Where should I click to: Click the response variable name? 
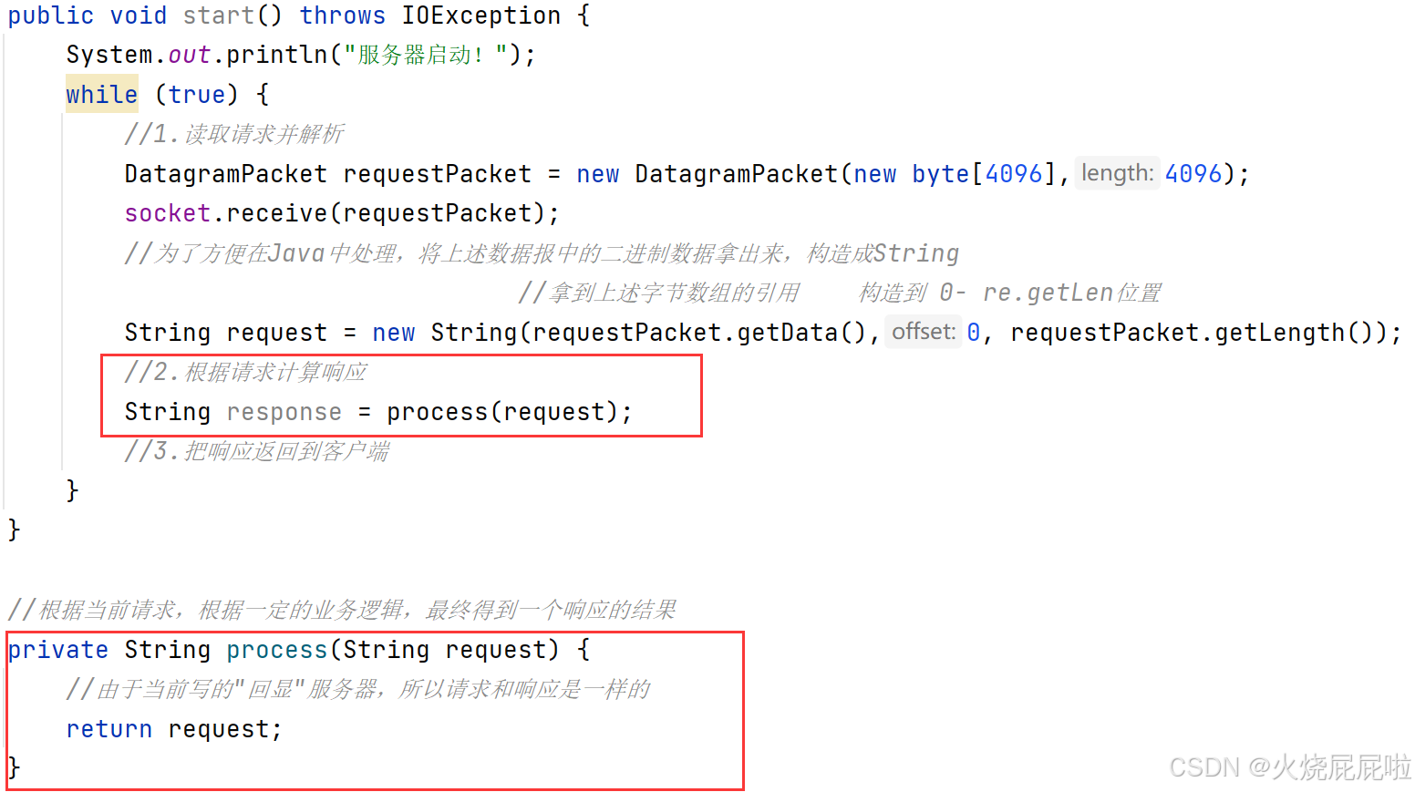tap(284, 412)
